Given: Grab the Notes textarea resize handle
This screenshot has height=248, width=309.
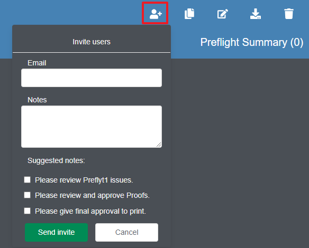Looking at the screenshot, I should coord(159,145).
